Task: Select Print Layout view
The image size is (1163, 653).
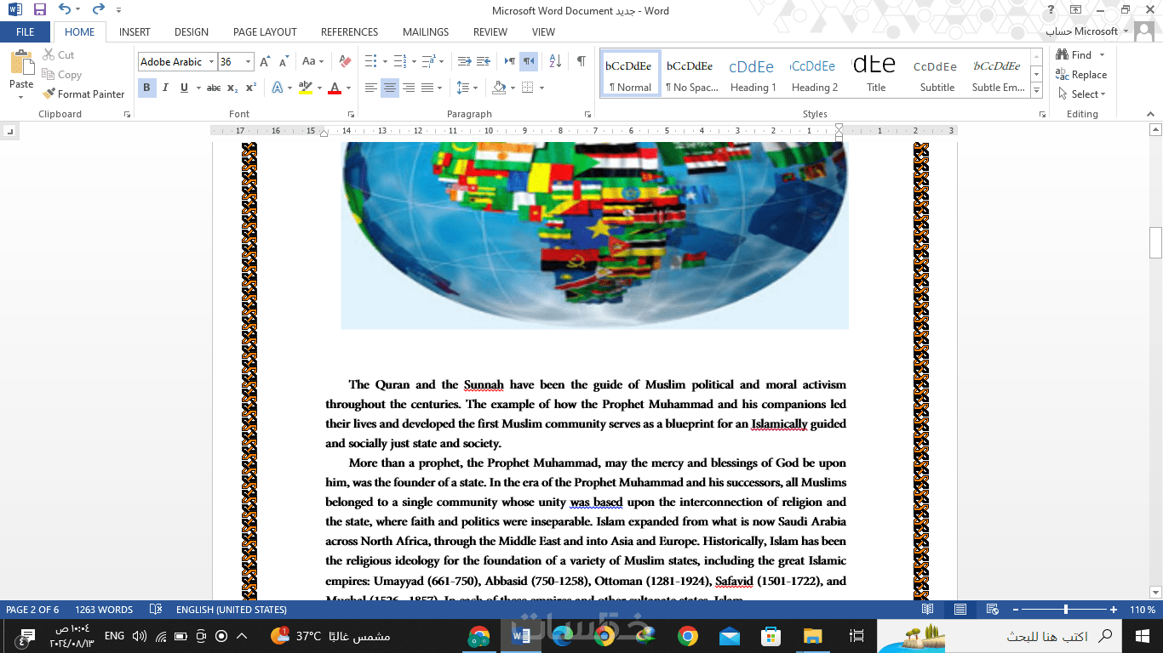Action: point(960,610)
